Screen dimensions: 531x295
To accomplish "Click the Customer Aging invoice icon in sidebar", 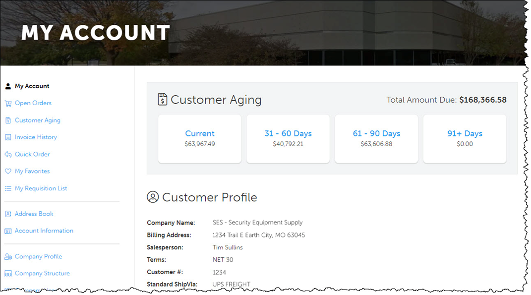I will click(x=7, y=120).
